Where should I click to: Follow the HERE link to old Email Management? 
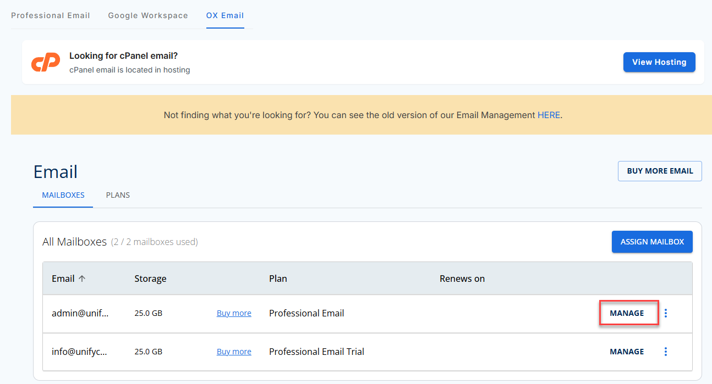click(x=549, y=115)
